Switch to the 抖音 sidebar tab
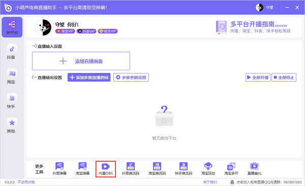Screen dimensions: 305x186 pos(12,52)
